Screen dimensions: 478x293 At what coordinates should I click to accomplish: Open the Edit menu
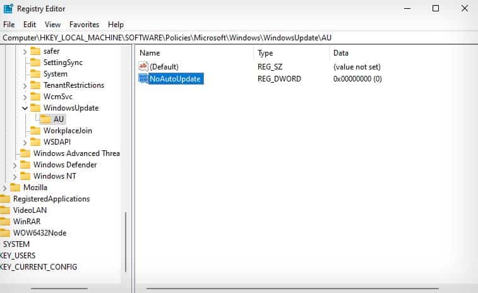pos(30,25)
